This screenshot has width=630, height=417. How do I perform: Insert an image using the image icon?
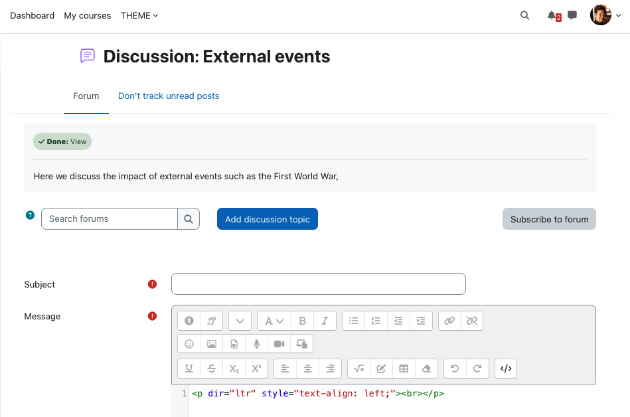click(x=211, y=344)
